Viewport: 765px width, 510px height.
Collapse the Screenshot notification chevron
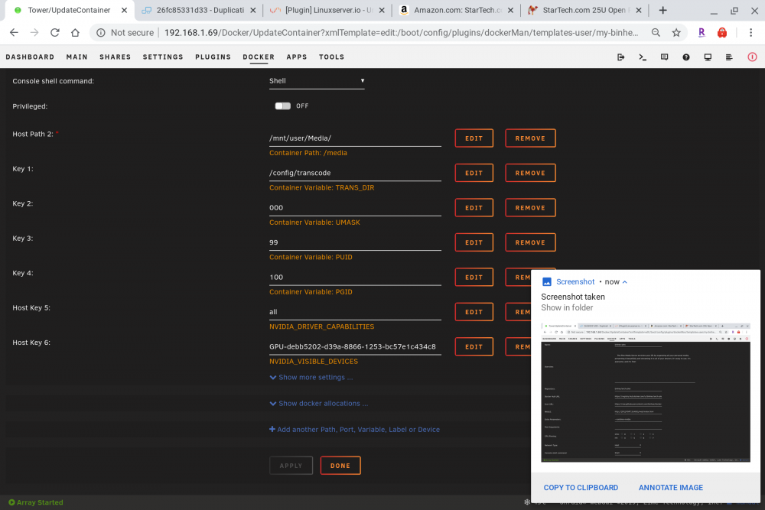pyautogui.click(x=625, y=282)
